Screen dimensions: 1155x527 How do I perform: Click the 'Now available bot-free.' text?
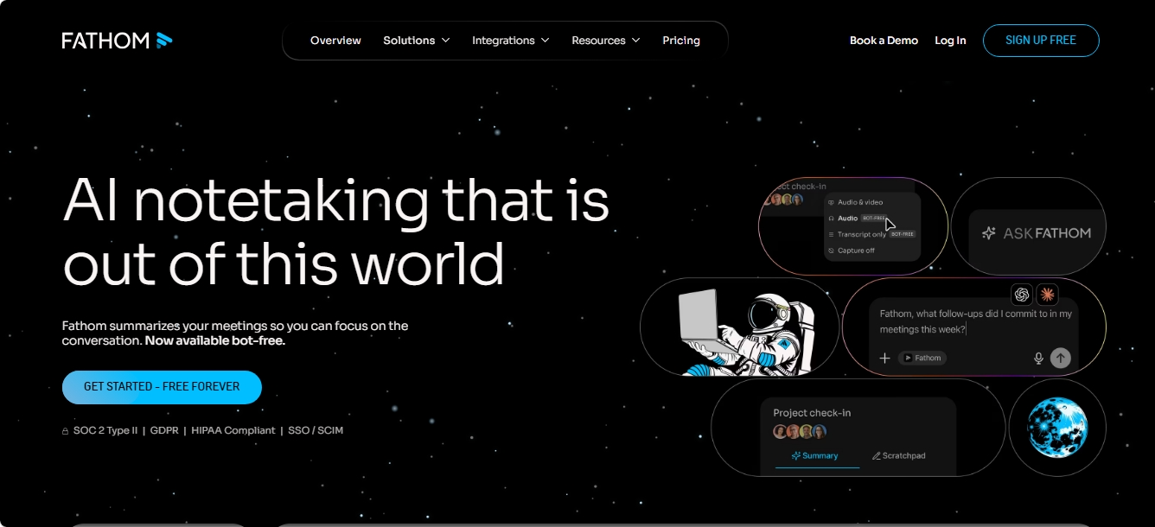tap(215, 340)
